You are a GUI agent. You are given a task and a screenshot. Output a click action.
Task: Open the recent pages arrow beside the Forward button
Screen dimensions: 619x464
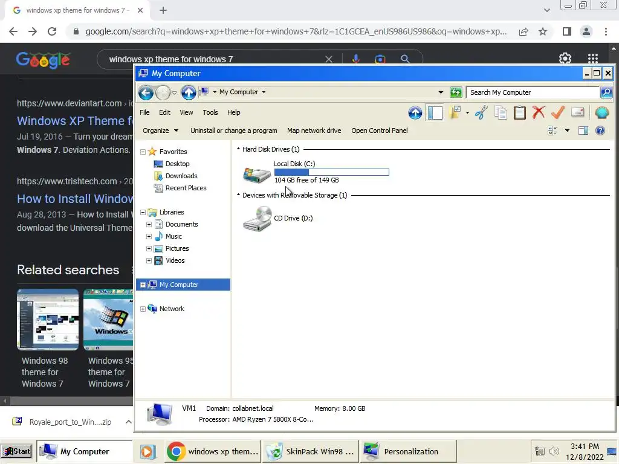pyautogui.click(x=174, y=92)
